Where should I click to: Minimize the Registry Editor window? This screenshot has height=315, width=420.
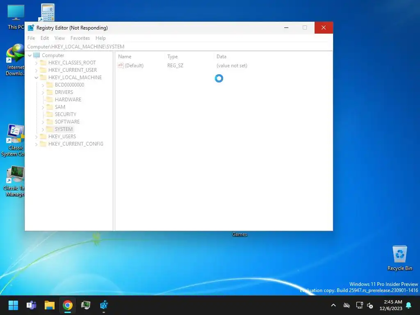pos(286,27)
